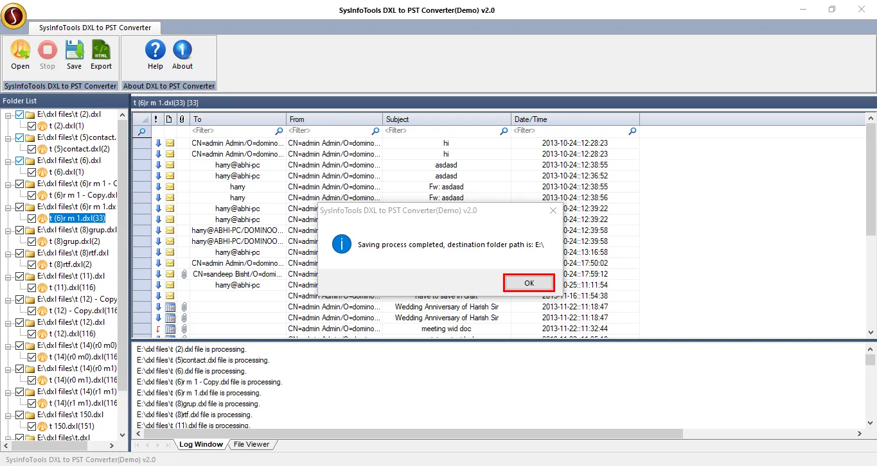Viewport: 877px width, 466px height.
Task: Click the Stop toolbar icon
Action: coord(47,50)
